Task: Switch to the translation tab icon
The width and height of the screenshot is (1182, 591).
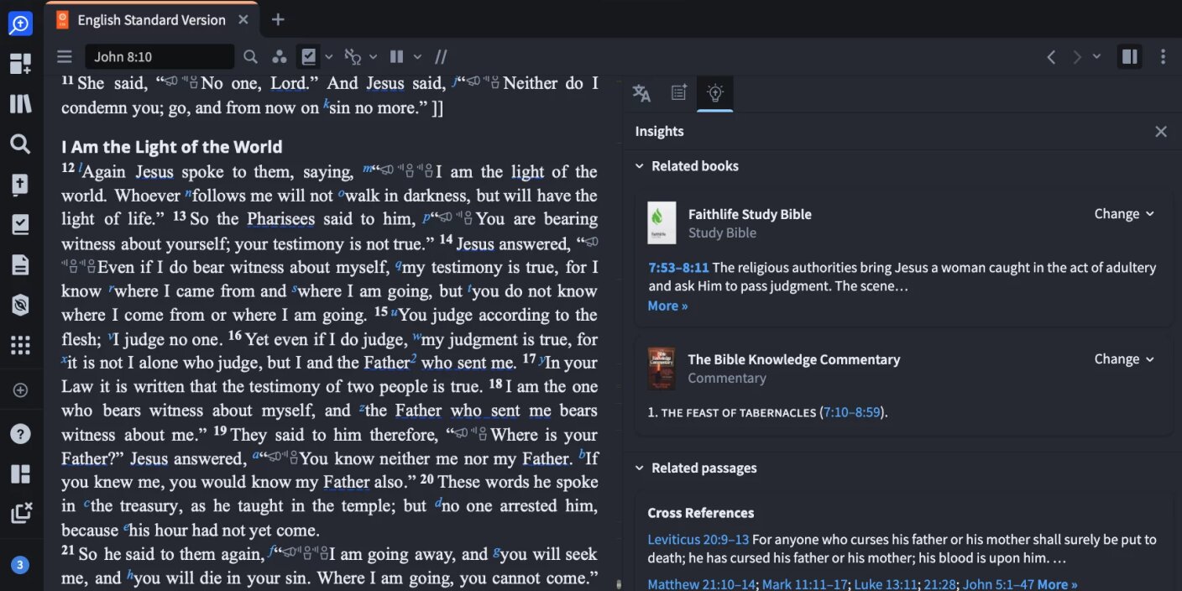Action: click(641, 93)
